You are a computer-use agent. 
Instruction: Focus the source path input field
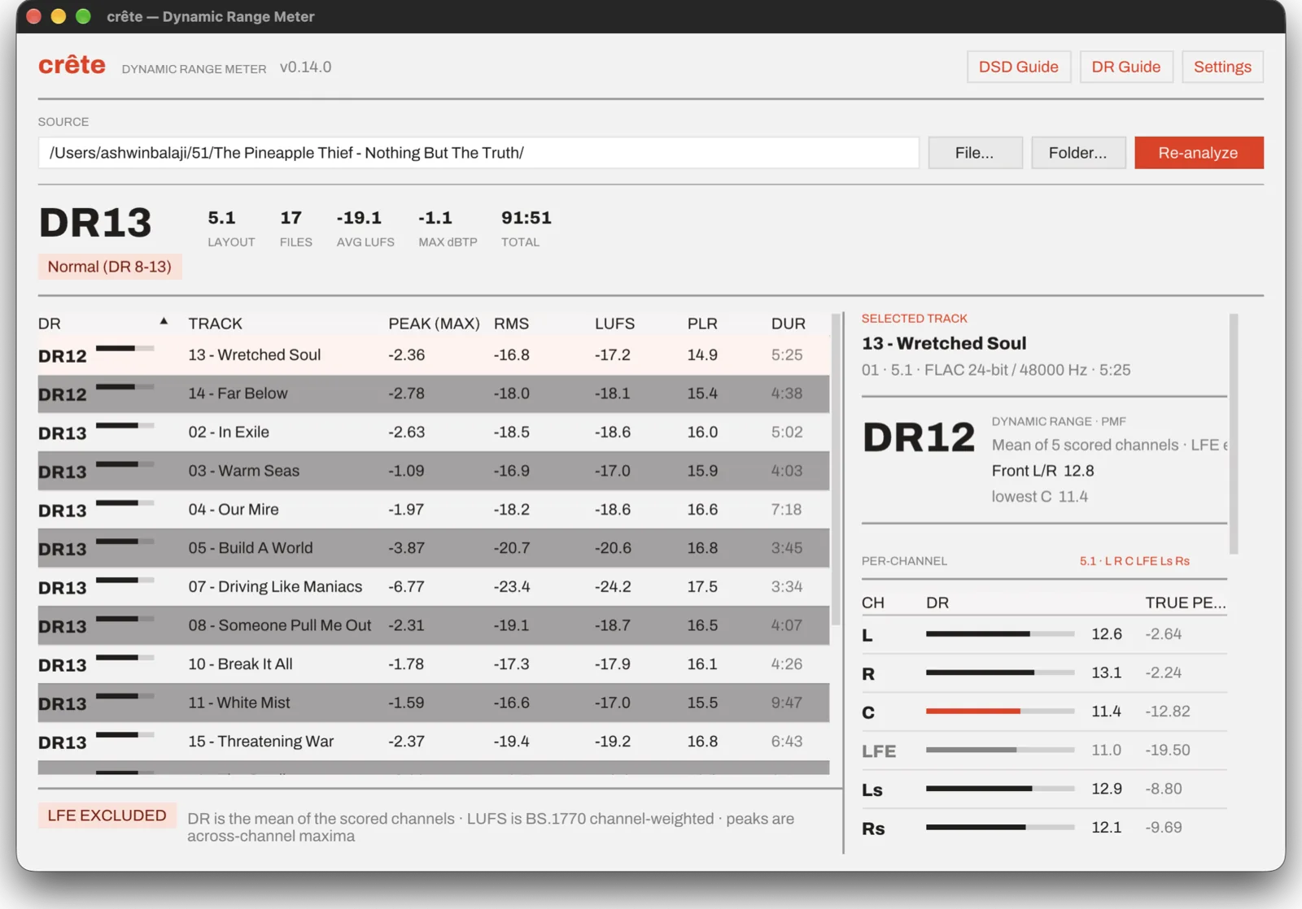click(478, 153)
